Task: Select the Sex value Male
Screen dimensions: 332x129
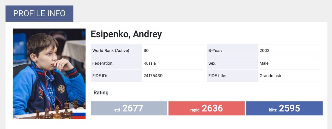Action: pyautogui.click(x=264, y=63)
